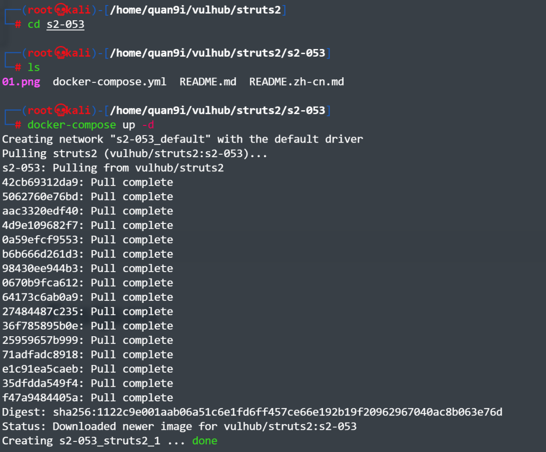Click layer ID 42cb69312da9
This screenshot has height=452, width=546.
pos(40,182)
